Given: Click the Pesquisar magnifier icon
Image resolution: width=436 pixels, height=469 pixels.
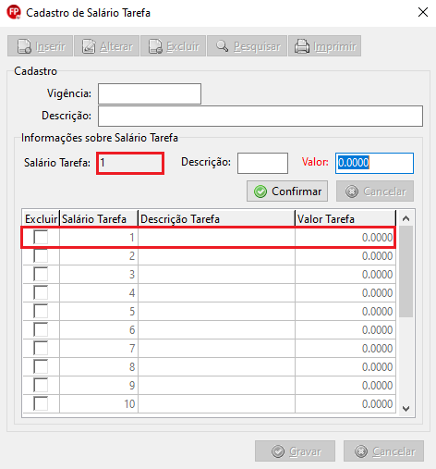Looking at the screenshot, I should (222, 46).
